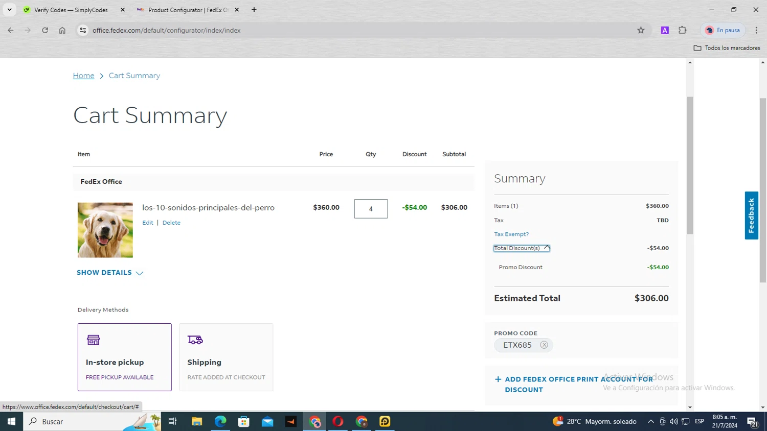
Task: Switch to Verify Codes SimplyCodes tab
Action: [71, 10]
